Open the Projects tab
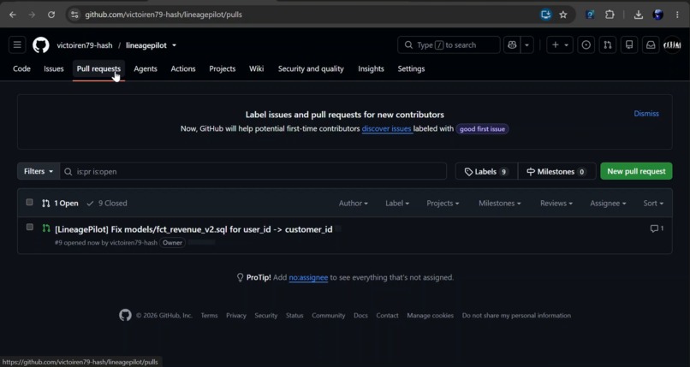 pyautogui.click(x=223, y=68)
